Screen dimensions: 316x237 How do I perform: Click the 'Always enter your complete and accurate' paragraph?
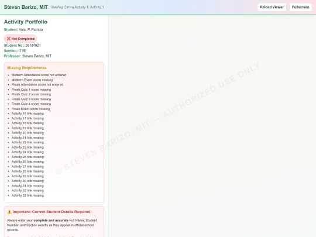(x=52, y=225)
